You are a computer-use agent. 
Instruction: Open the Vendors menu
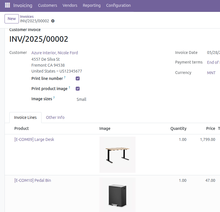click(x=70, y=5)
